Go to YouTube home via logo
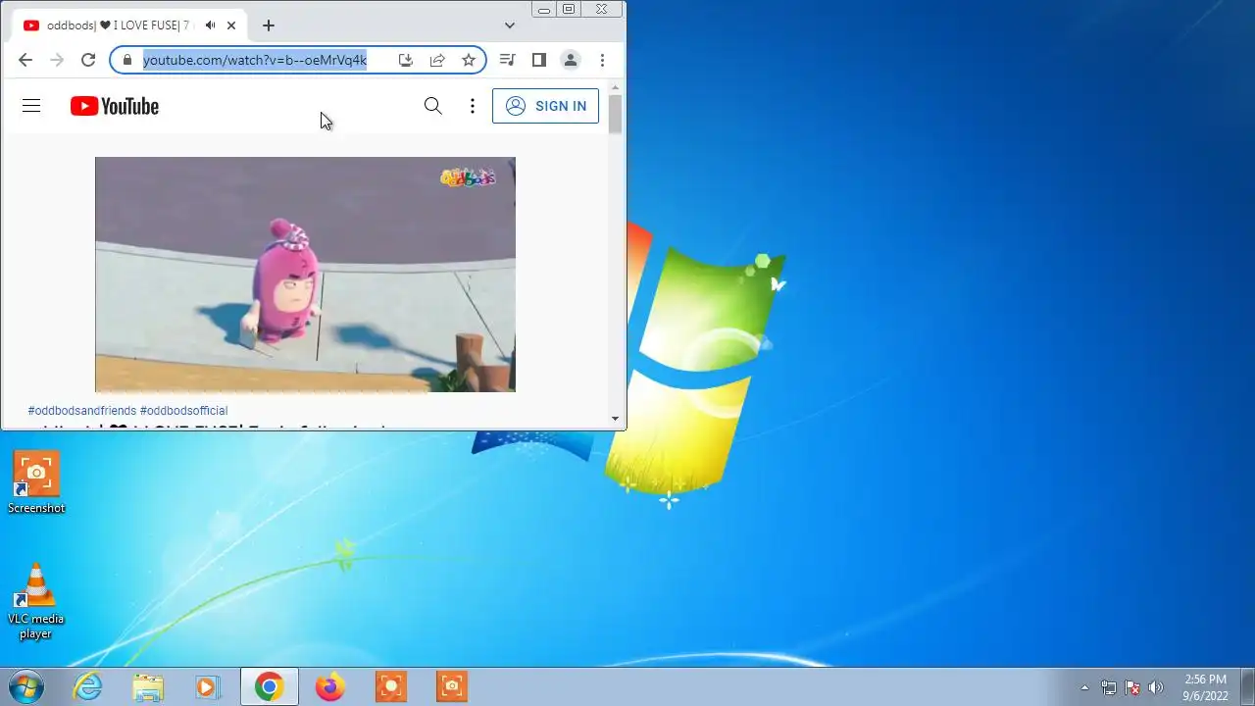The width and height of the screenshot is (1255, 706). point(115,106)
